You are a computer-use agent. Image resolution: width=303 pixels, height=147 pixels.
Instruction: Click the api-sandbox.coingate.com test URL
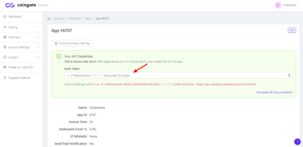(226, 84)
